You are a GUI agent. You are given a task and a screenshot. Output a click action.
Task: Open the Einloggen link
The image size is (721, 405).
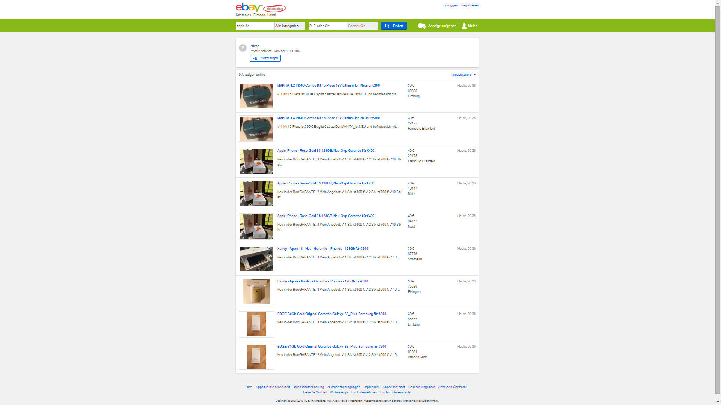click(450, 5)
